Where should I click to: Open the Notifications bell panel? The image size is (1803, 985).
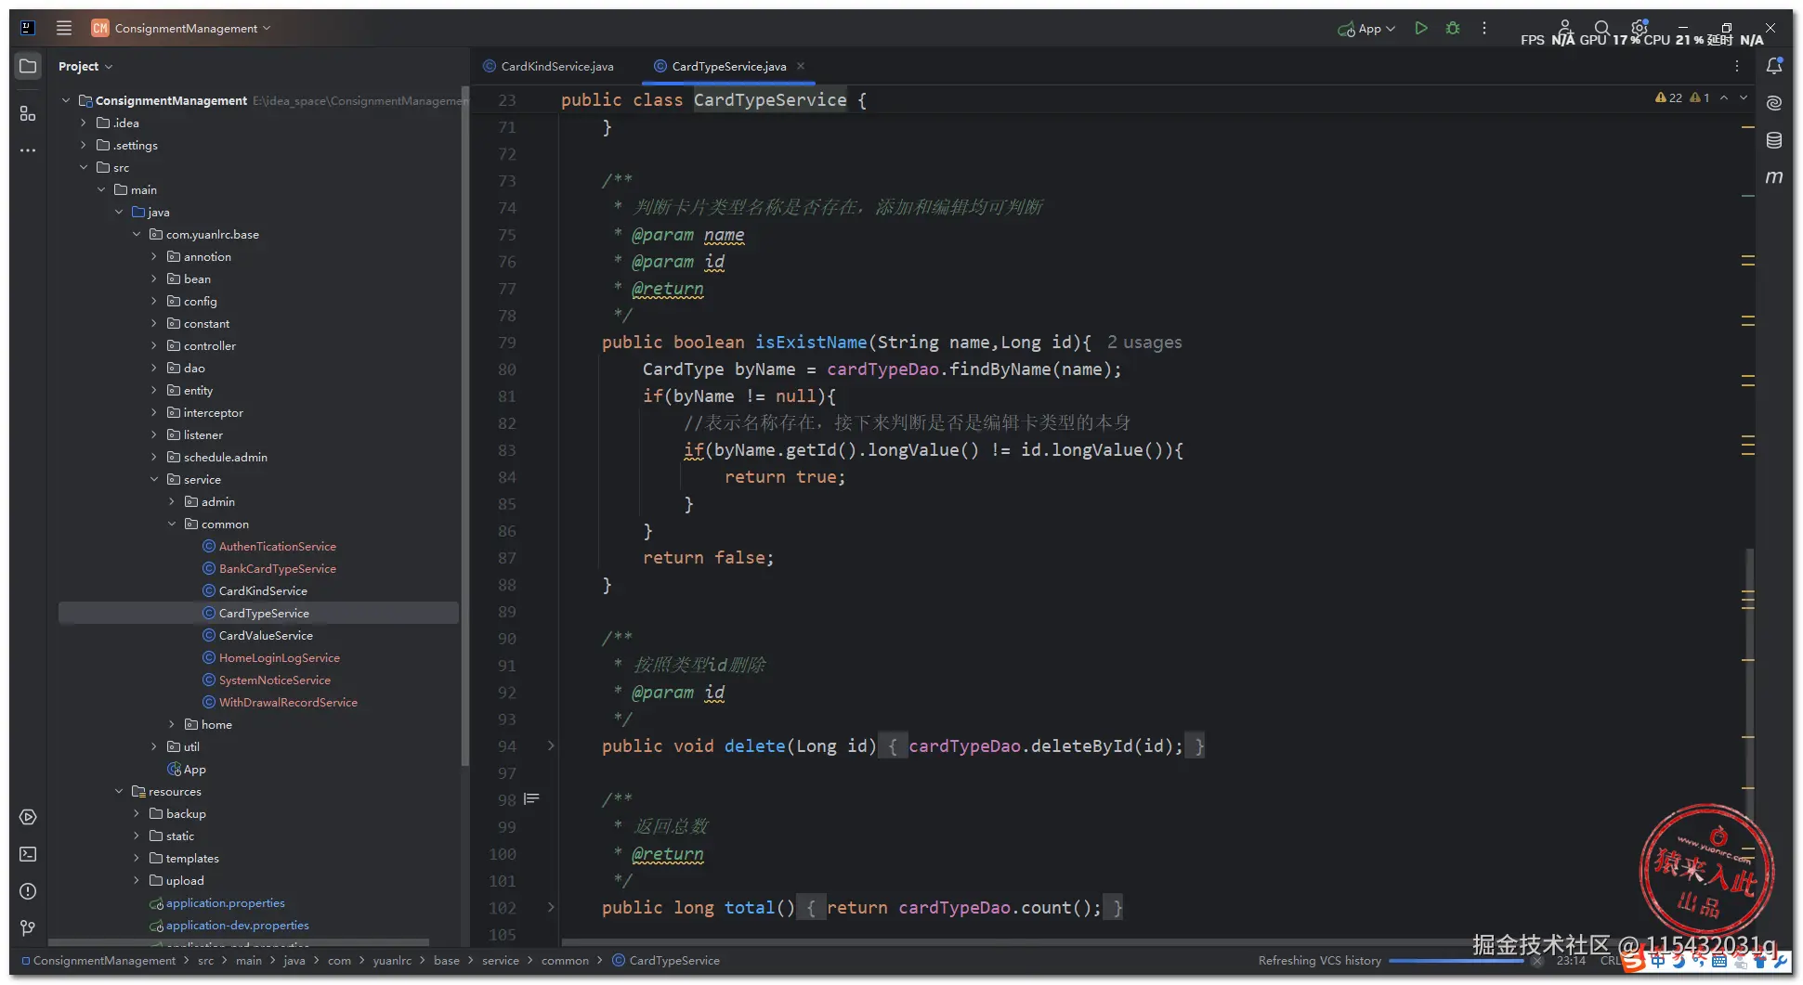1774,66
